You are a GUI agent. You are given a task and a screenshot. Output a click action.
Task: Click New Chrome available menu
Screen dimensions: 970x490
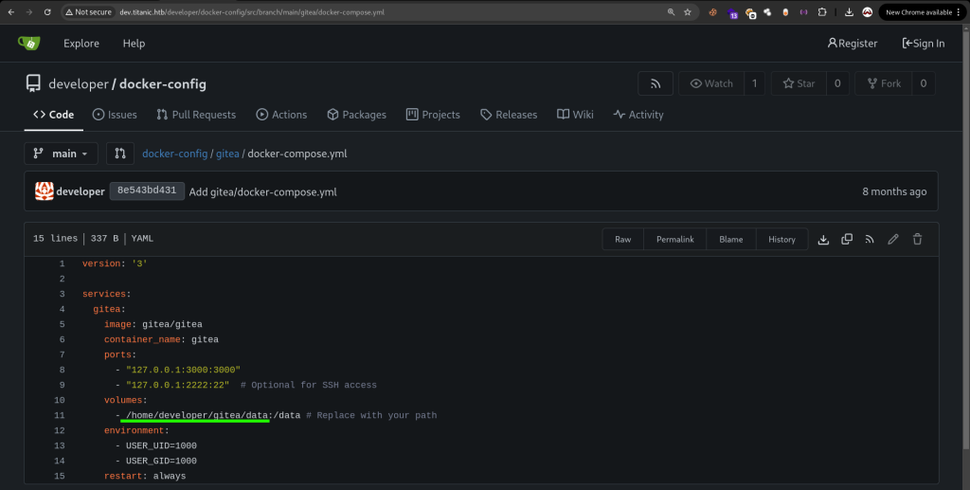(x=923, y=11)
